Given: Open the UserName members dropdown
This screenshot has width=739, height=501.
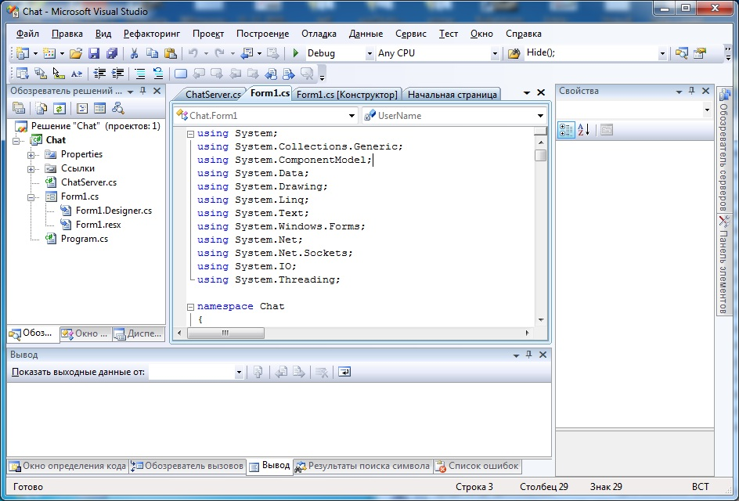Looking at the screenshot, I should [x=540, y=116].
